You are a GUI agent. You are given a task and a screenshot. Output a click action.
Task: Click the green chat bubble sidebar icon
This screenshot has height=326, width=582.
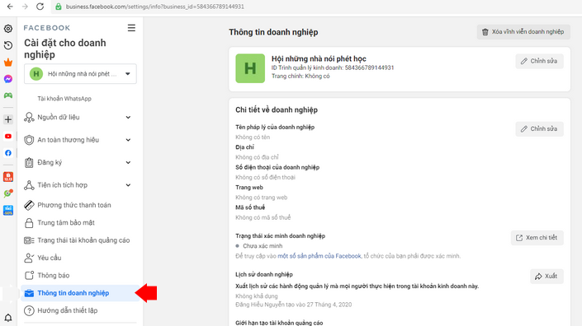click(8, 193)
